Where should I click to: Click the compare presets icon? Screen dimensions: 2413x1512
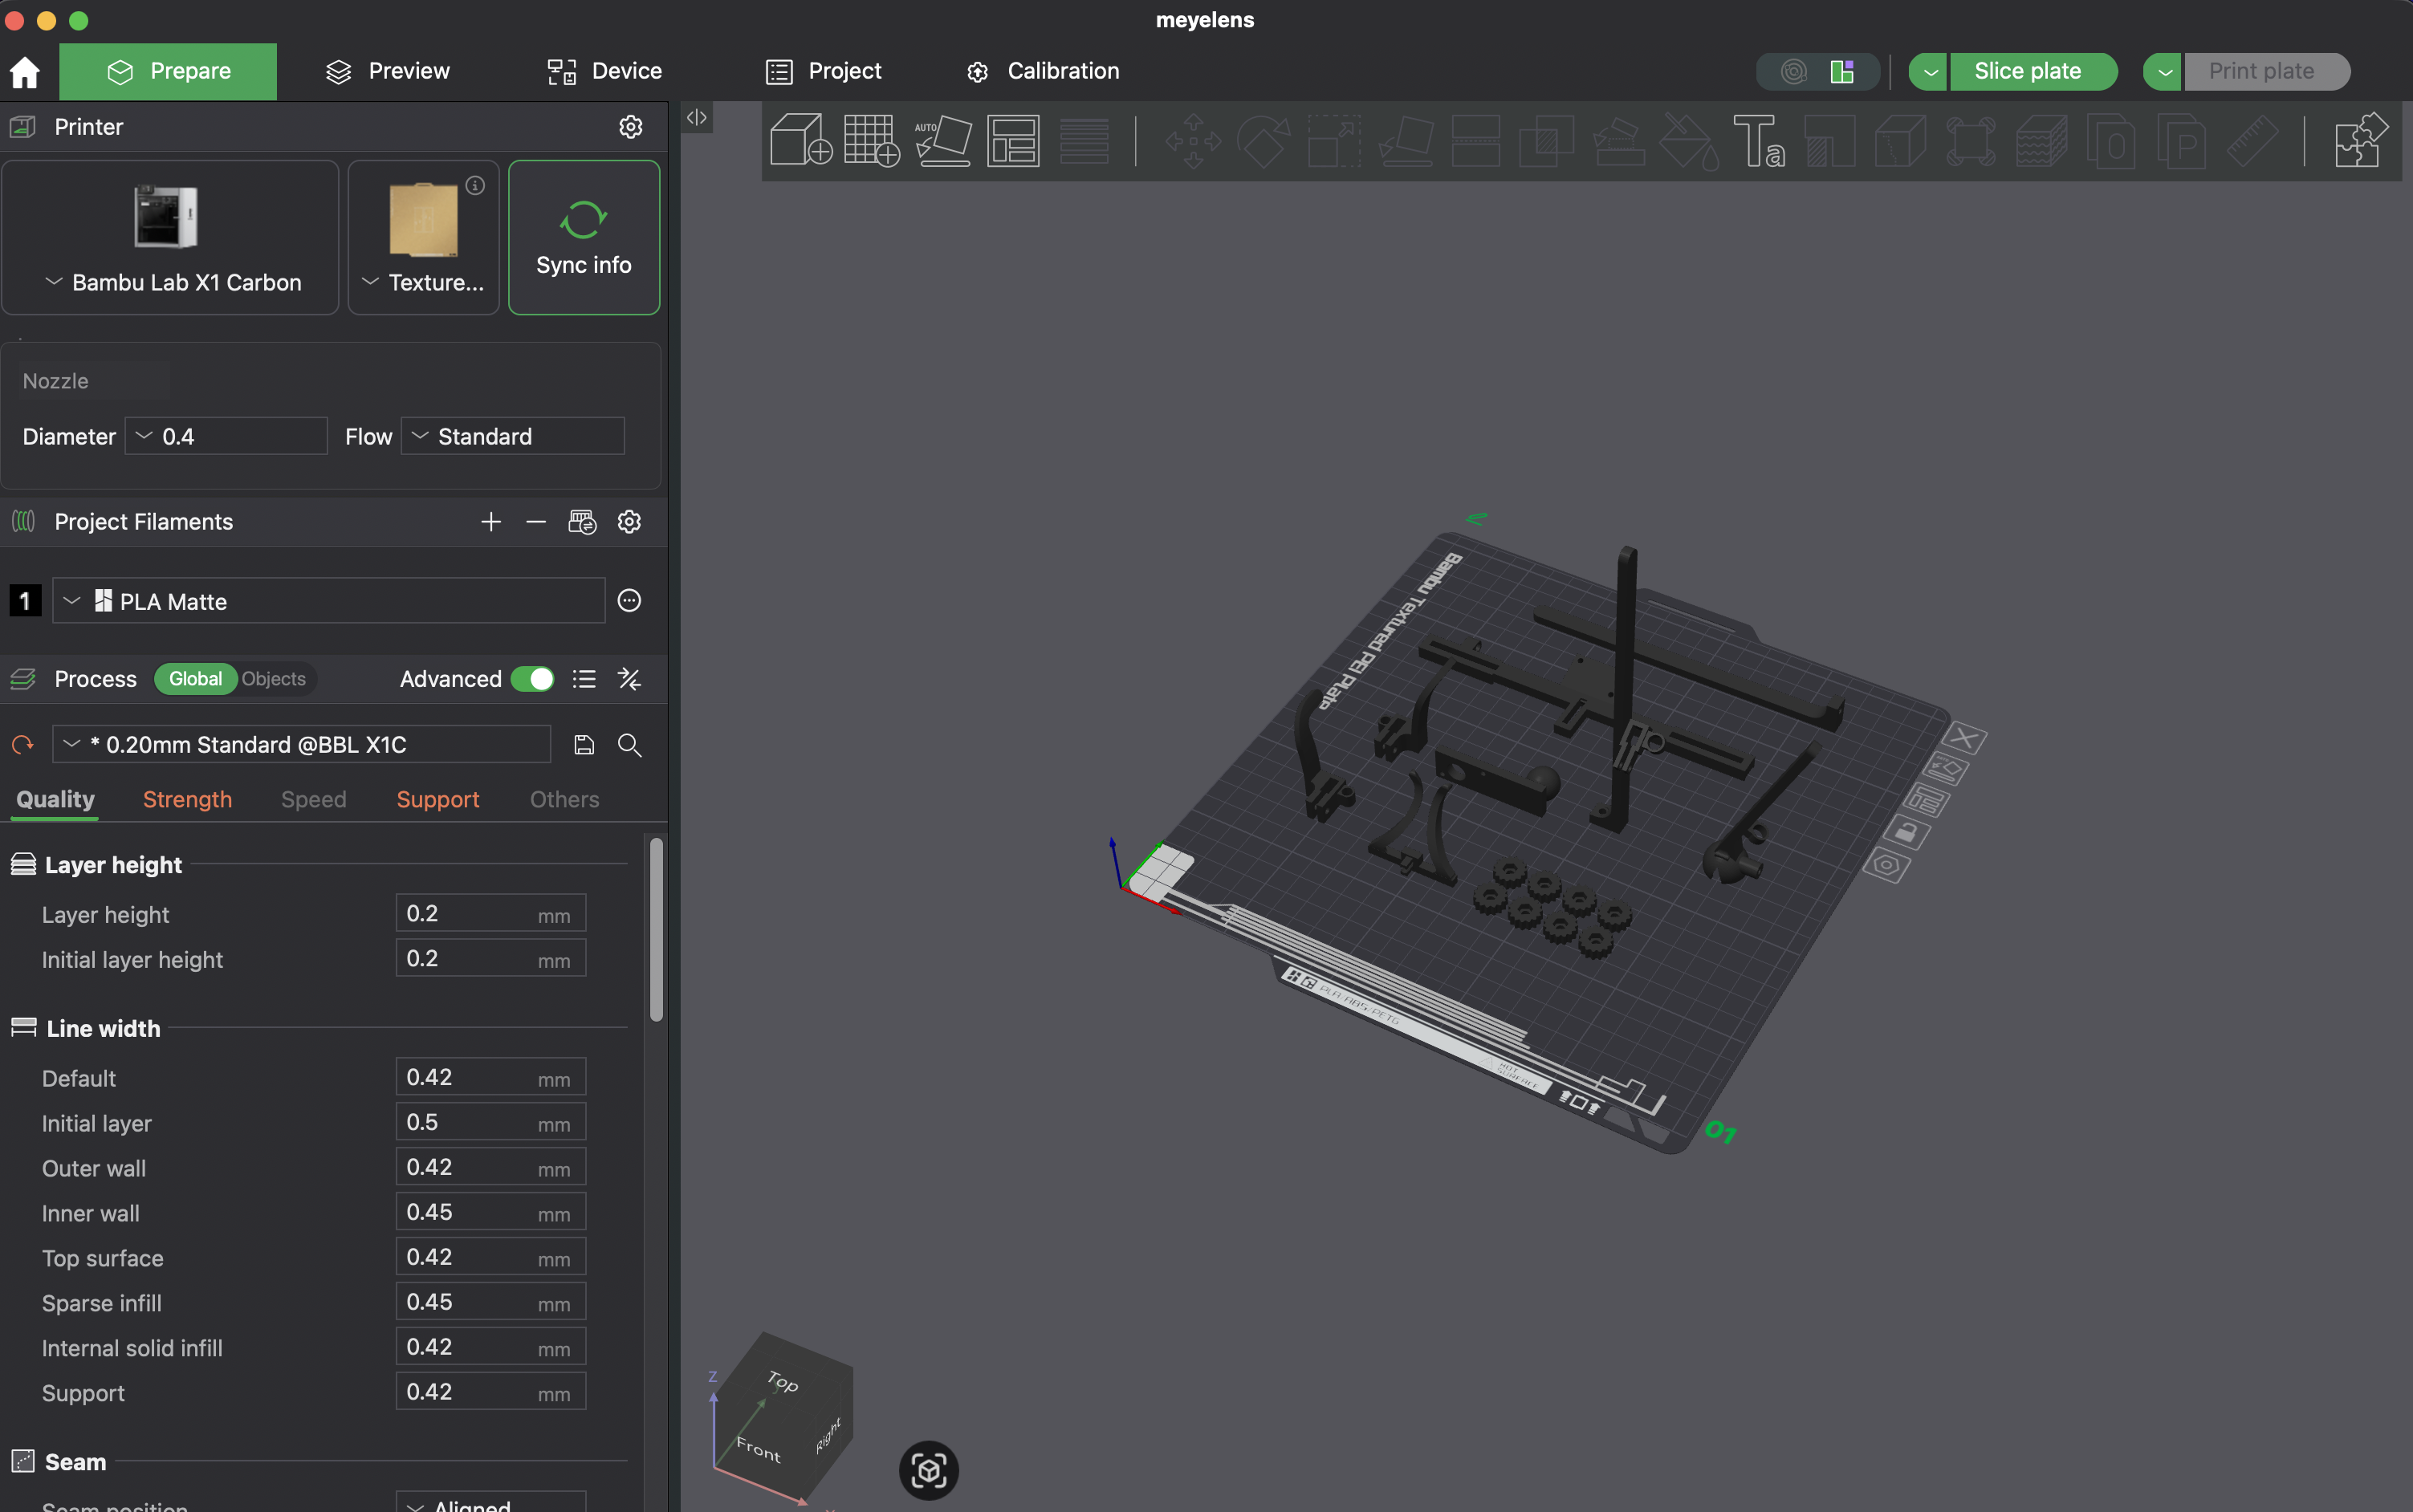(x=629, y=679)
